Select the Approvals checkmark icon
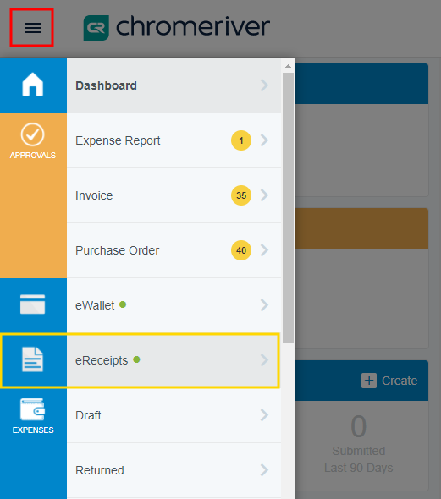The image size is (441, 499). (x=32, y=134)
